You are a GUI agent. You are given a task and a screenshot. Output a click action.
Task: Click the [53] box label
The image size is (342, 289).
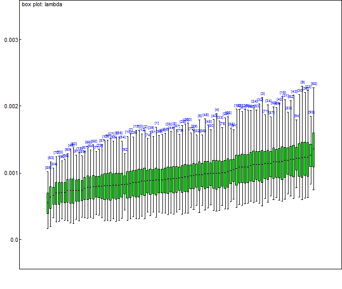click(257, 106)
